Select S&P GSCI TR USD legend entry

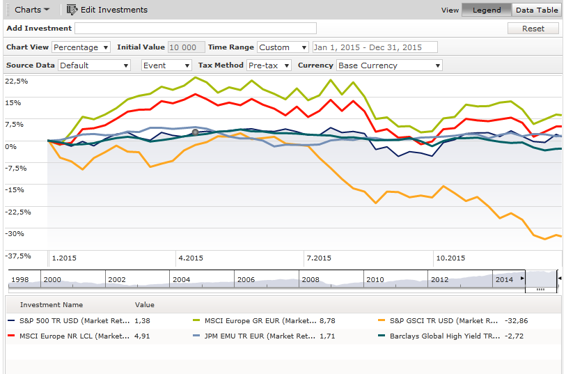[443, 320]
